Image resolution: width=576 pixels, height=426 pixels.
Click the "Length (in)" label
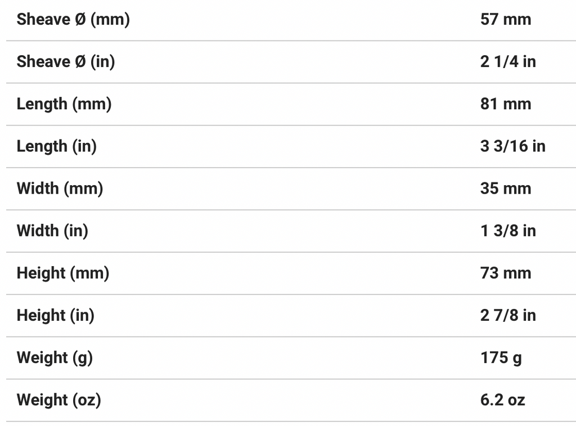click(x=57, y=146)
